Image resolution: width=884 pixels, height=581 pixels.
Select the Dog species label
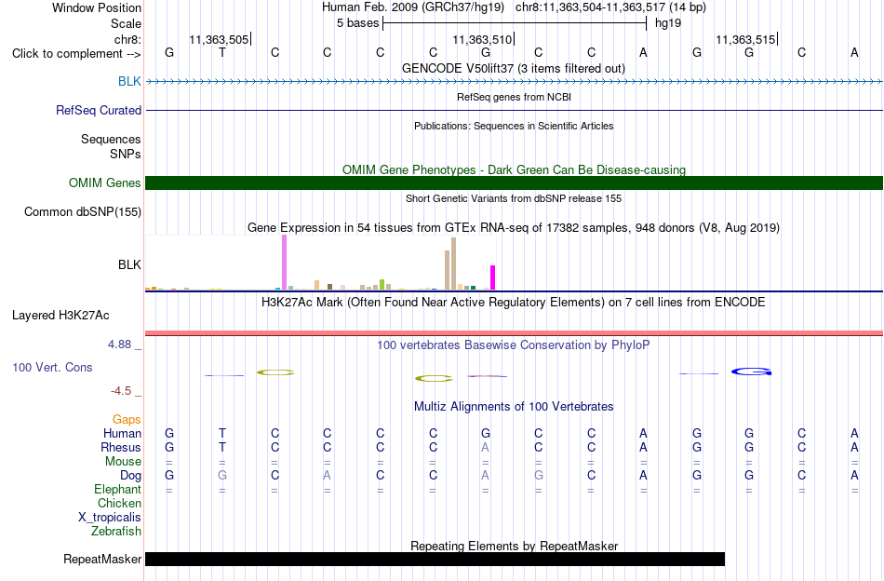pyautogui.click(x=130, y=476)
